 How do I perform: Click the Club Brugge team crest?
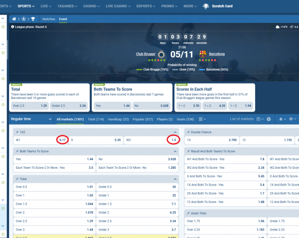click(161, 54)
